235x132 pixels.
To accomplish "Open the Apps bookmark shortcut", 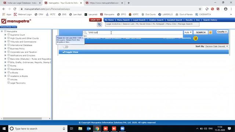I will click(x=7, y=14).
